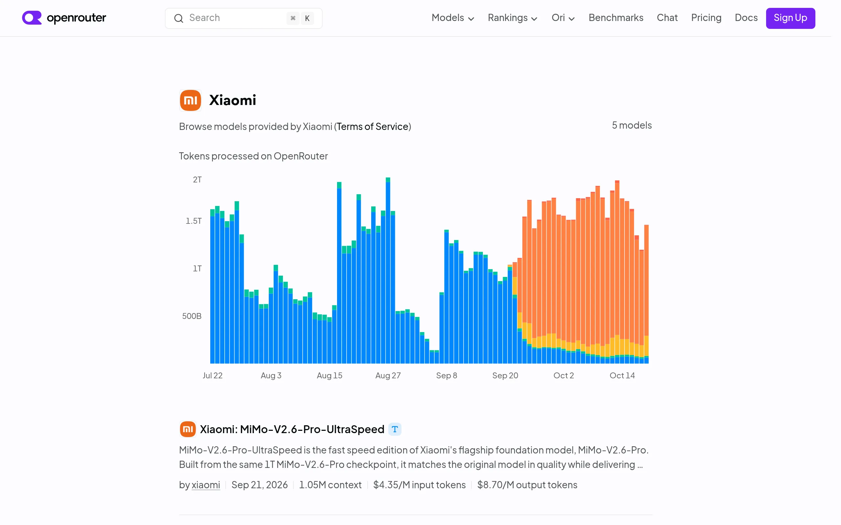Click the Xiaomi provider logo
The image size is (841, 525).
[x=190, y=100]
